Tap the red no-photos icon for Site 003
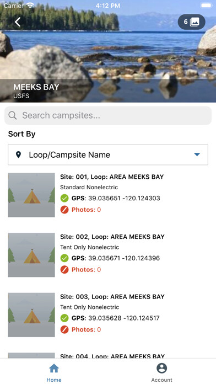The height and width of the screenshot is (384, 216). point(64,329)
